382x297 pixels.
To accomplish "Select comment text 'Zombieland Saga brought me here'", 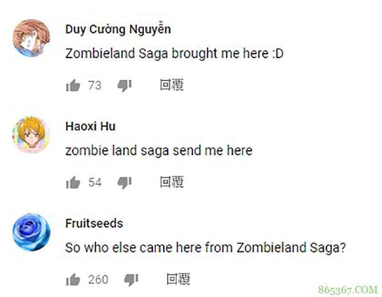I will [167, 54].
